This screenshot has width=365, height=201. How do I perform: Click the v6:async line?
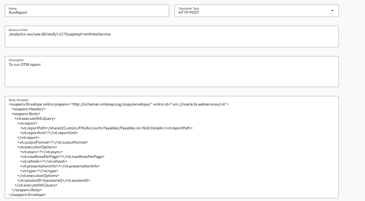41,152
